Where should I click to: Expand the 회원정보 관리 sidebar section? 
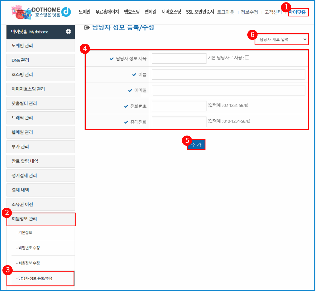41,219
